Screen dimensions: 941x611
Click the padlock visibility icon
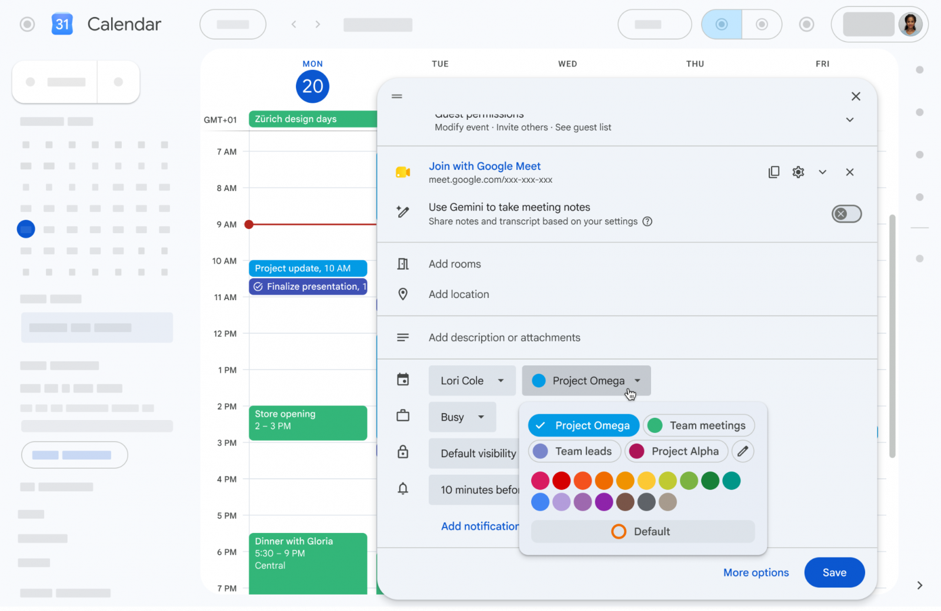click(x=403, y=452)
